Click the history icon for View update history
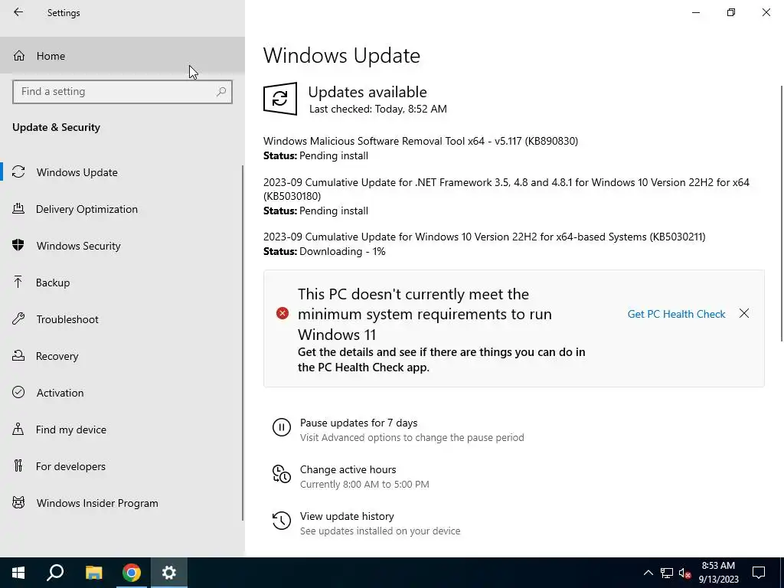 [x=282, y=521]
